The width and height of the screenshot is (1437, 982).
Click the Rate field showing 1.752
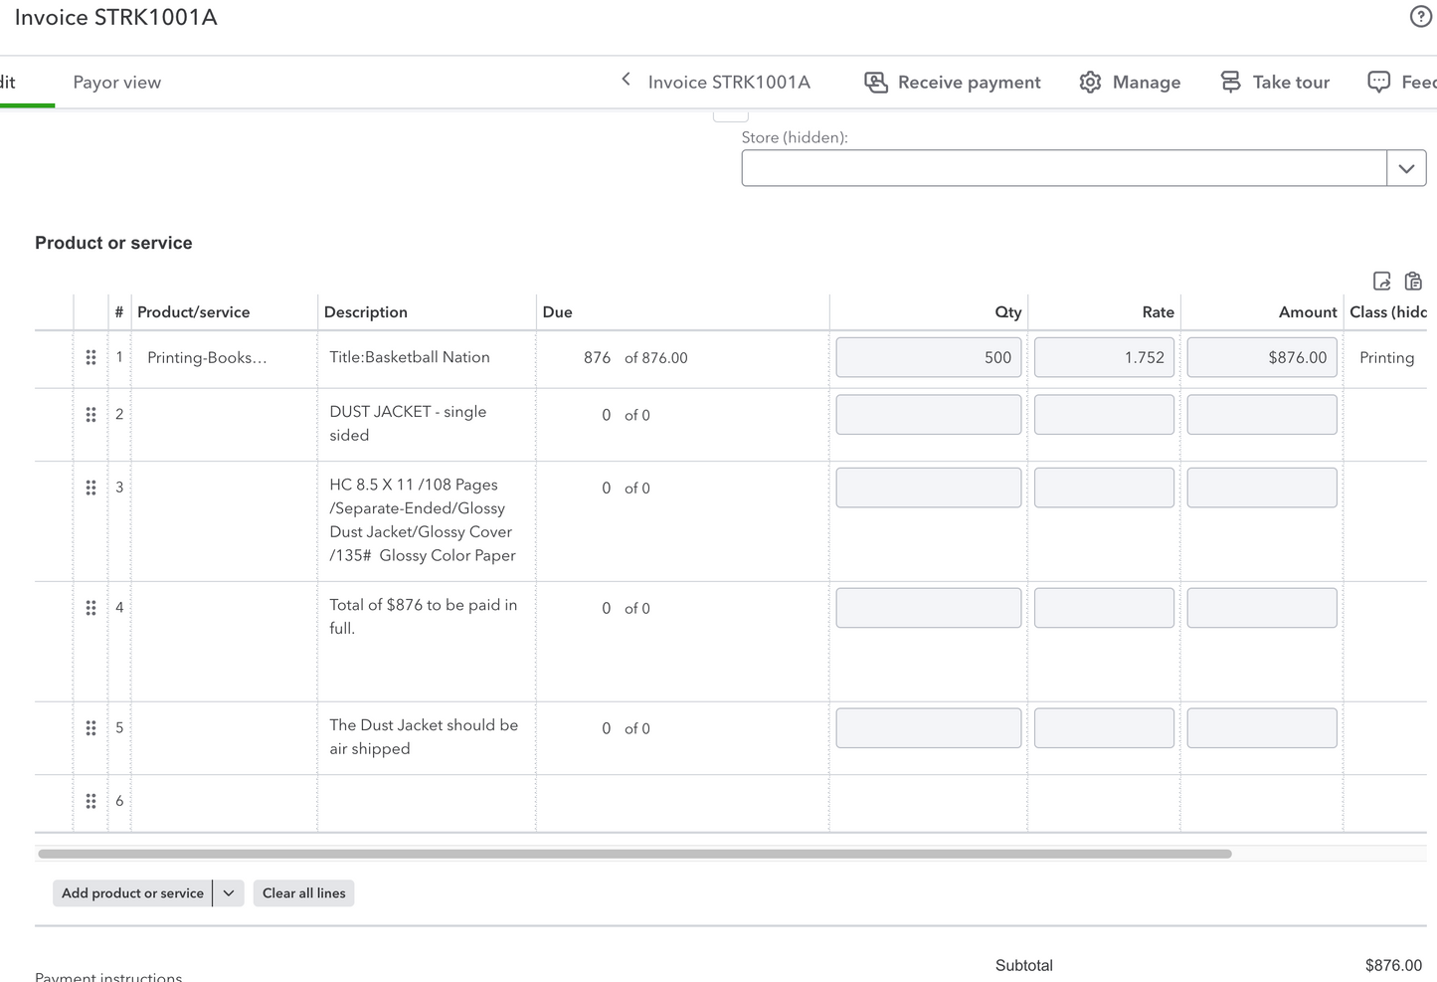click(1104, 358)
